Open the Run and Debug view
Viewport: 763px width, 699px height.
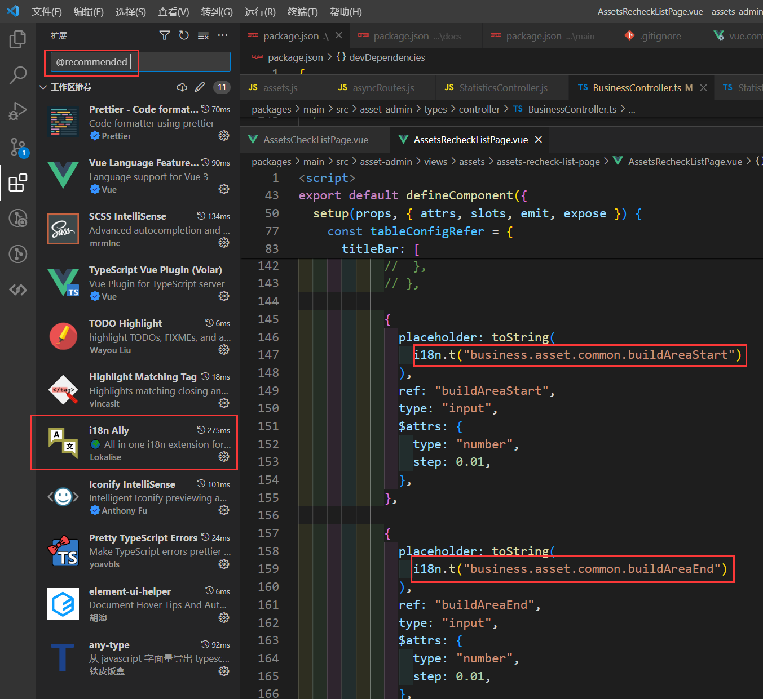17,111
